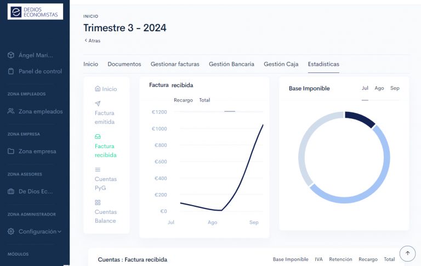The width and height of the screenshot is (421, 266).
Task: Click the back chevron next to Atras
Action: [x=86, y=40]
